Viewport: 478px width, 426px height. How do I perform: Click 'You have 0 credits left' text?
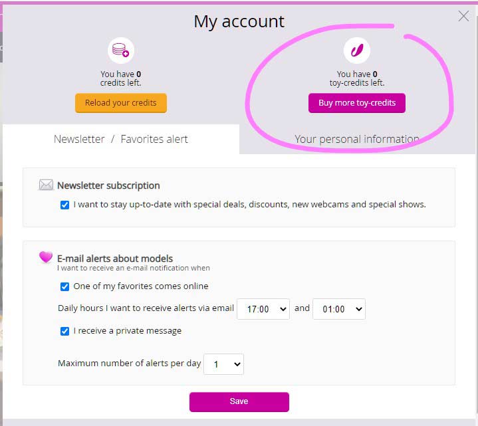pyautogui.click(x=121, y=78)
